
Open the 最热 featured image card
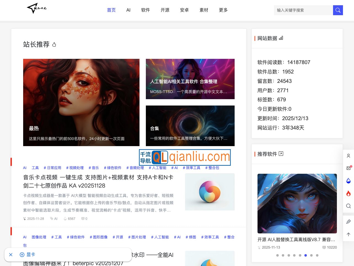coord(81,102)
